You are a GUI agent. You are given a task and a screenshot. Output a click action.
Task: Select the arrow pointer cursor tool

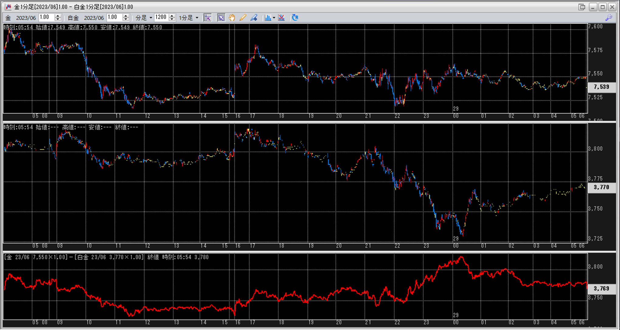tap(221, 18)
